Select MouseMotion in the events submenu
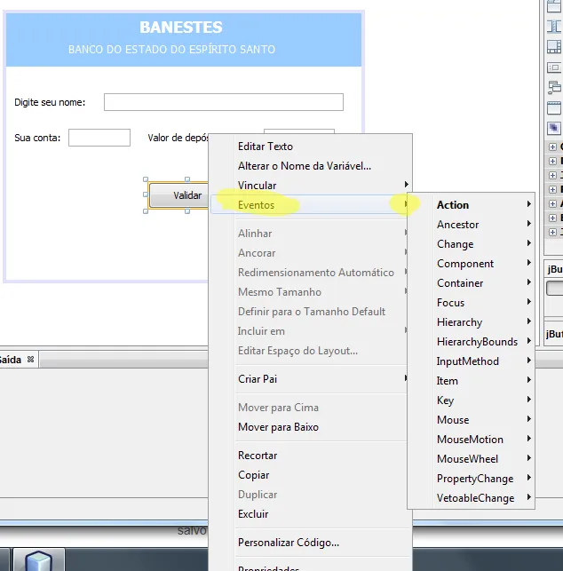Viewport: 563px width, 571px height. [471, 440]
